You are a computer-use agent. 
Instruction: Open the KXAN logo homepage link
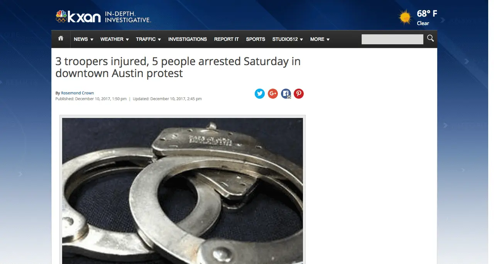point(78,16)
